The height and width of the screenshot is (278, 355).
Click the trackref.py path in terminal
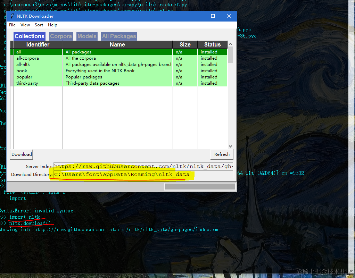click(x=96, y=5)
